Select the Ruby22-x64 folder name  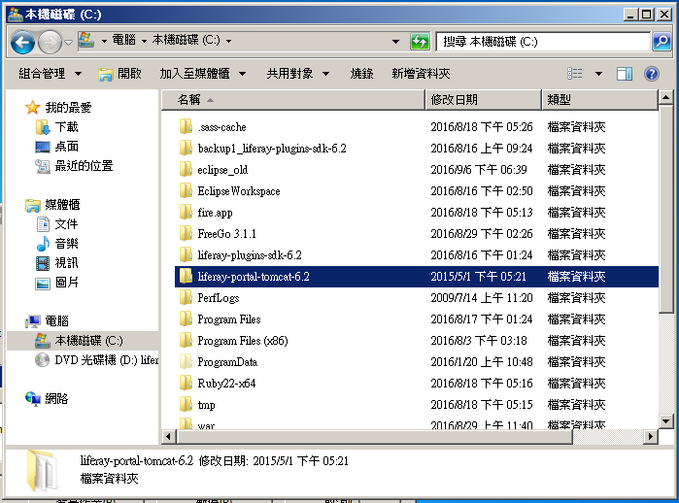(x=226, y=384)
